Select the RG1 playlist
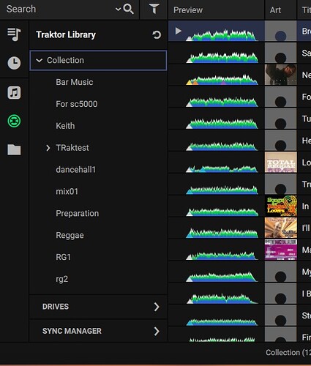 click(x=63, y=257)
